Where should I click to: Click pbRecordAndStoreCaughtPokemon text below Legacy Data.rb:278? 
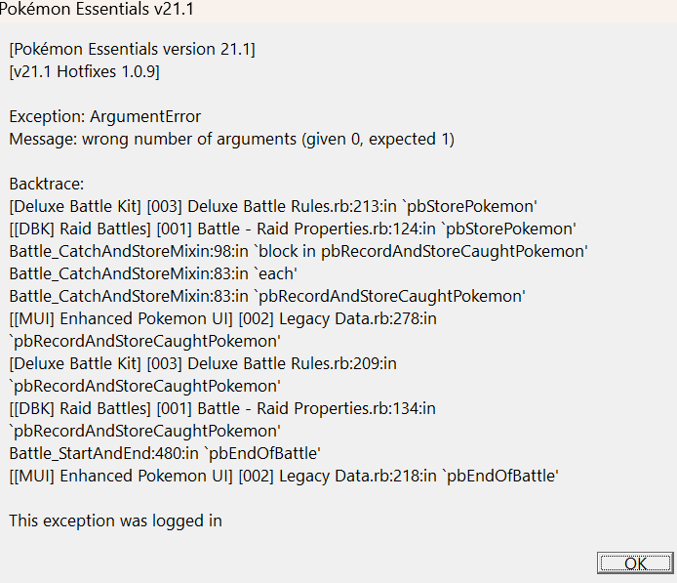144,341
